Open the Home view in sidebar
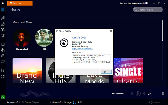168x105 pixels. coord(3,9)
